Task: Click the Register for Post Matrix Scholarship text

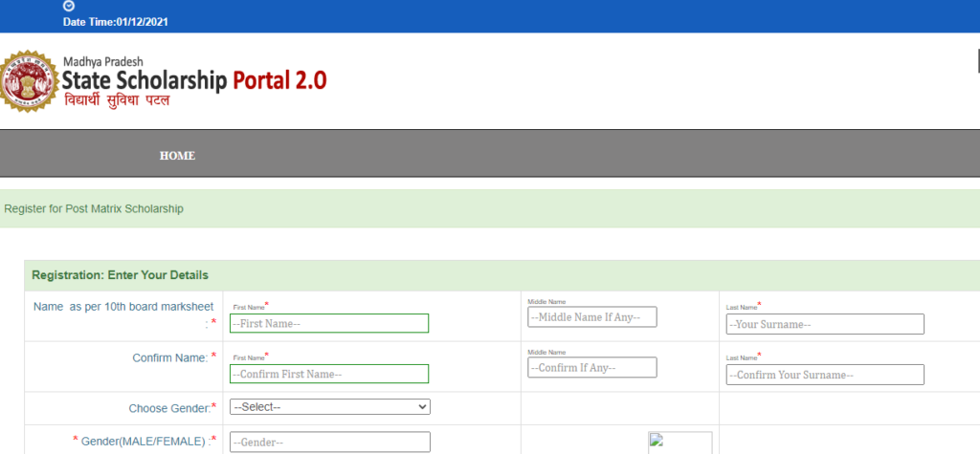Action: pyautogui.click(x=94, y=209)
